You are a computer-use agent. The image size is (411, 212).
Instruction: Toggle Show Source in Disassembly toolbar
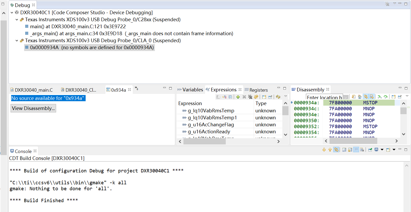pyautogui.click(x=372, y=97)
